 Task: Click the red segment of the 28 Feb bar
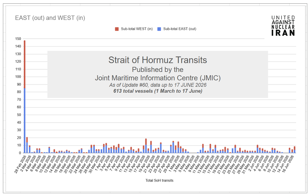pyautogui.click(x=25, y=64)
